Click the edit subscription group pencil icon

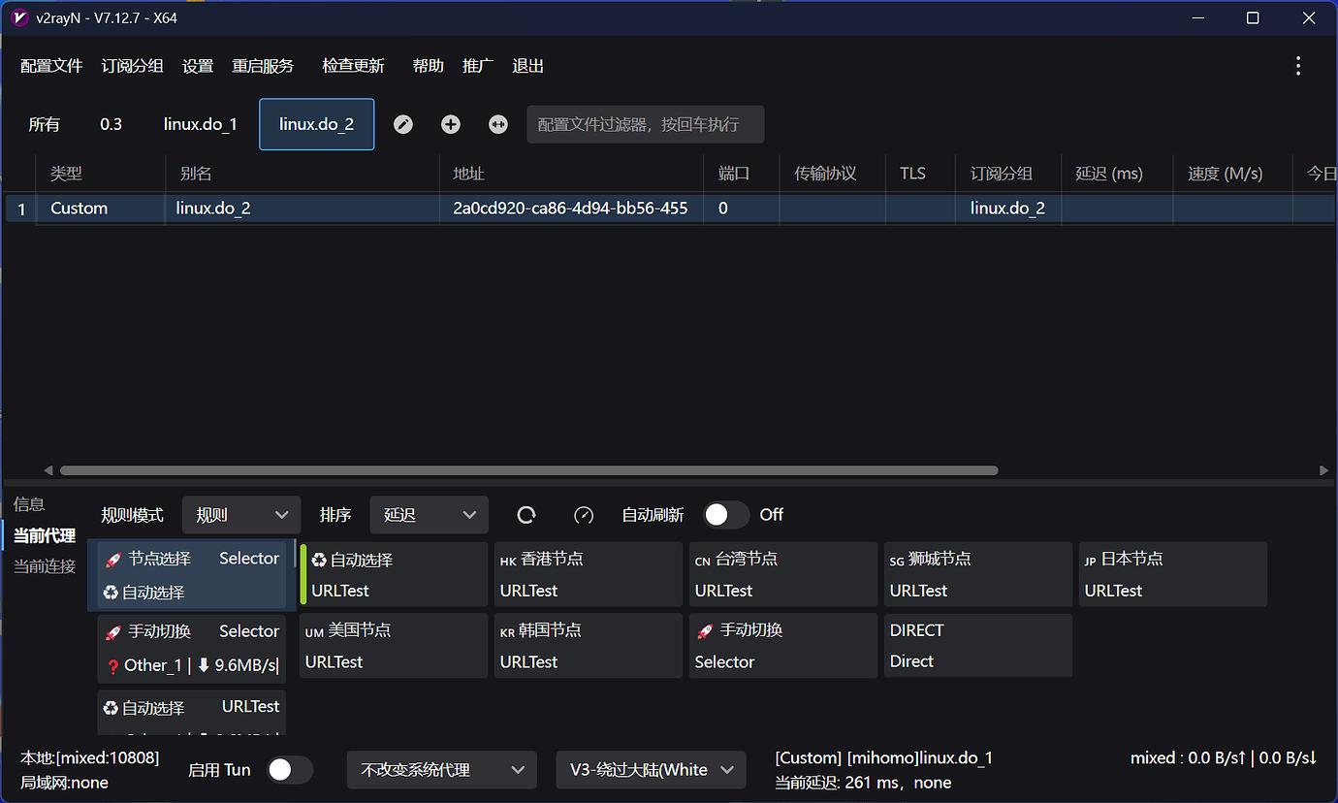tap(403, 124)
